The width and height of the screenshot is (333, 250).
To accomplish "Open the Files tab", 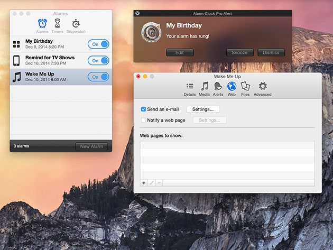I will click(245, 89).
